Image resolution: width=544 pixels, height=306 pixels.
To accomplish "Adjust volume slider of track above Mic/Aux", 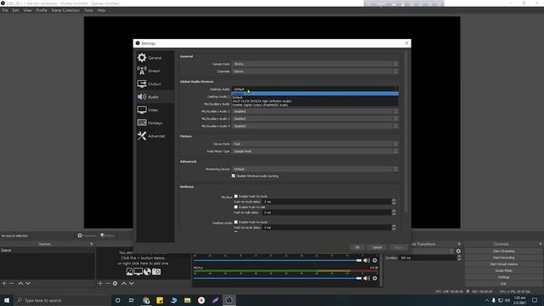I will 278,260.
